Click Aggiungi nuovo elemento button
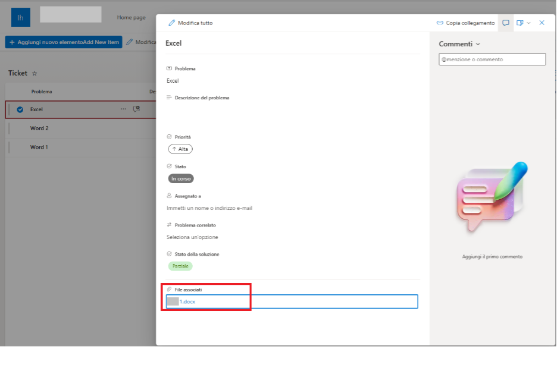 pyautogui.click(x=64, y=42)
